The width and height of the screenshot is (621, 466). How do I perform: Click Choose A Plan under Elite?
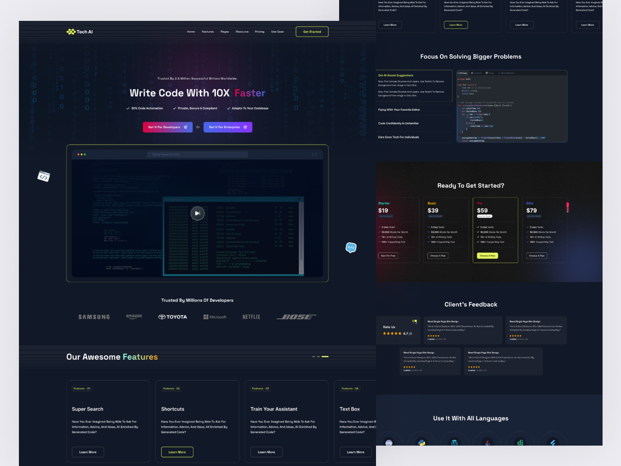pyautogui.click(x=537, y=255)
